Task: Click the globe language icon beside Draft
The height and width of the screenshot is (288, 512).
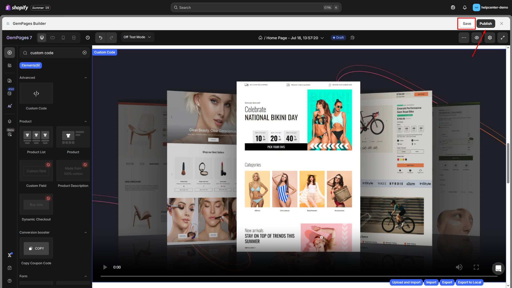Action: 352,38
